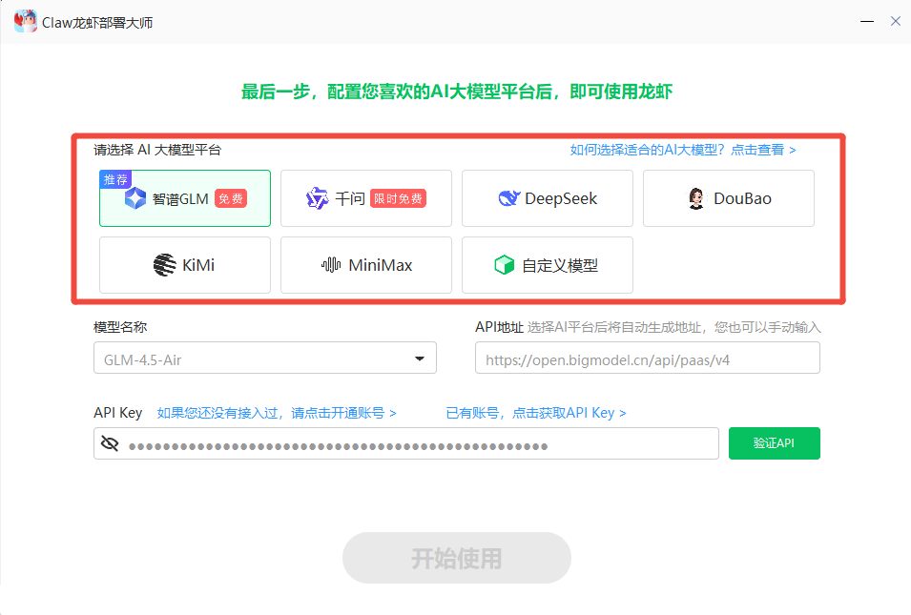Image resolution: width=911 pixels, height=615 pixels.
Task: Collapse the model selector dropdown arrow
Action: pos(419,359)
